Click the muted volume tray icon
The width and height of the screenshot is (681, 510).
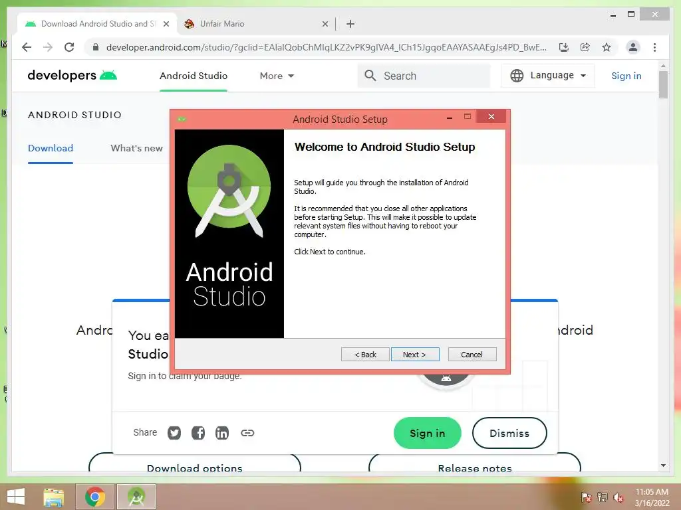pyautogui.click(x=618, y=497)
